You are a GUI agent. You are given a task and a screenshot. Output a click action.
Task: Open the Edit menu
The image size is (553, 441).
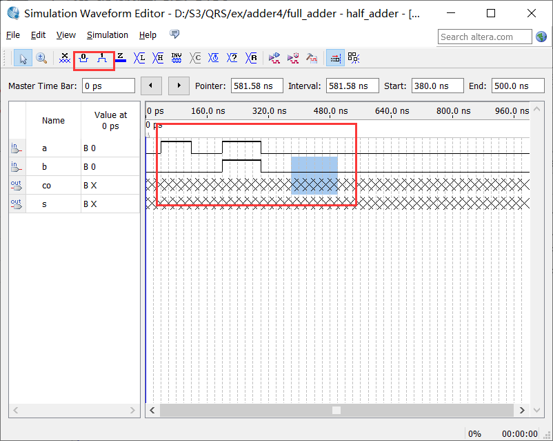[x=38, y=35]
